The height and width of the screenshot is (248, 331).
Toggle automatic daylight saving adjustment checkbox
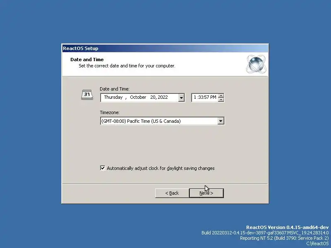(103, 168)
